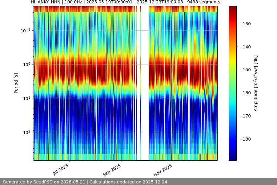Click the Jul 2025 tick label
Screen dimensions: 277x185
click(x=61, y=169)
